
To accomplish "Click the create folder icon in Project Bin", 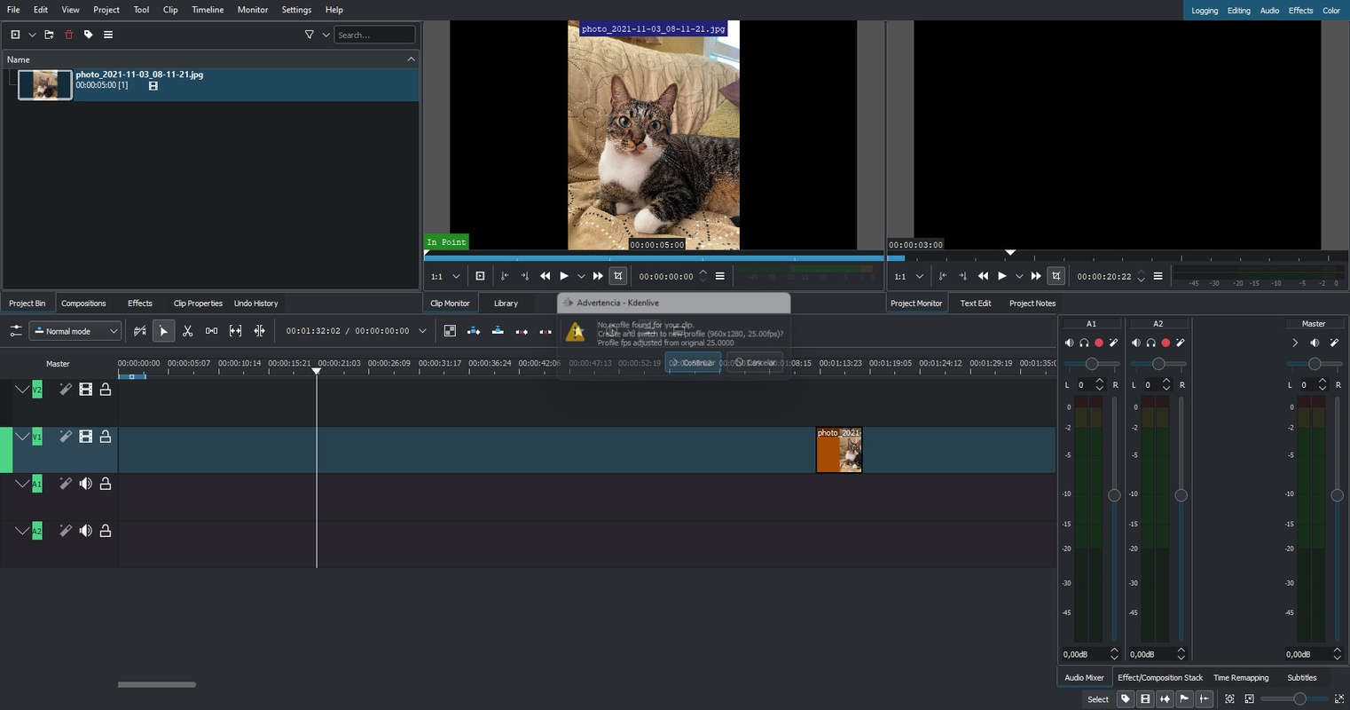I will click(49, 35).
